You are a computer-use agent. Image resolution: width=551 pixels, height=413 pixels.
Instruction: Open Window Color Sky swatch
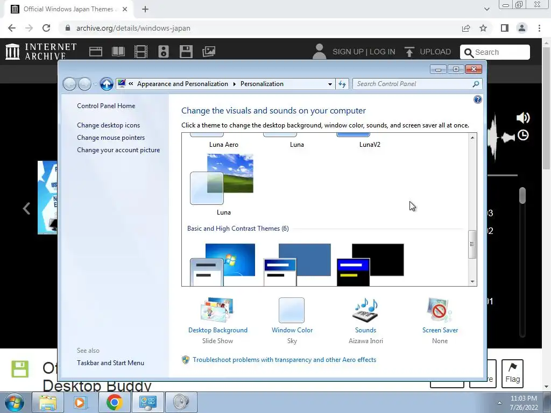(292, 310)
